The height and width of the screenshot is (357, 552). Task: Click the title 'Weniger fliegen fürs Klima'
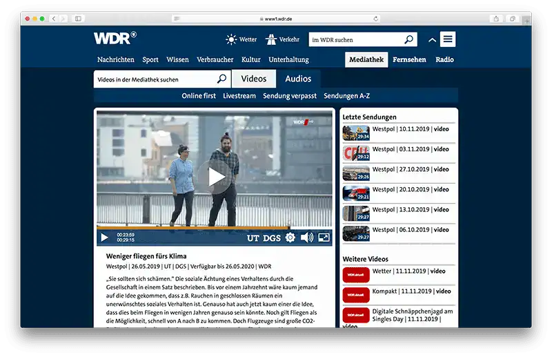(x=146, y=256)
